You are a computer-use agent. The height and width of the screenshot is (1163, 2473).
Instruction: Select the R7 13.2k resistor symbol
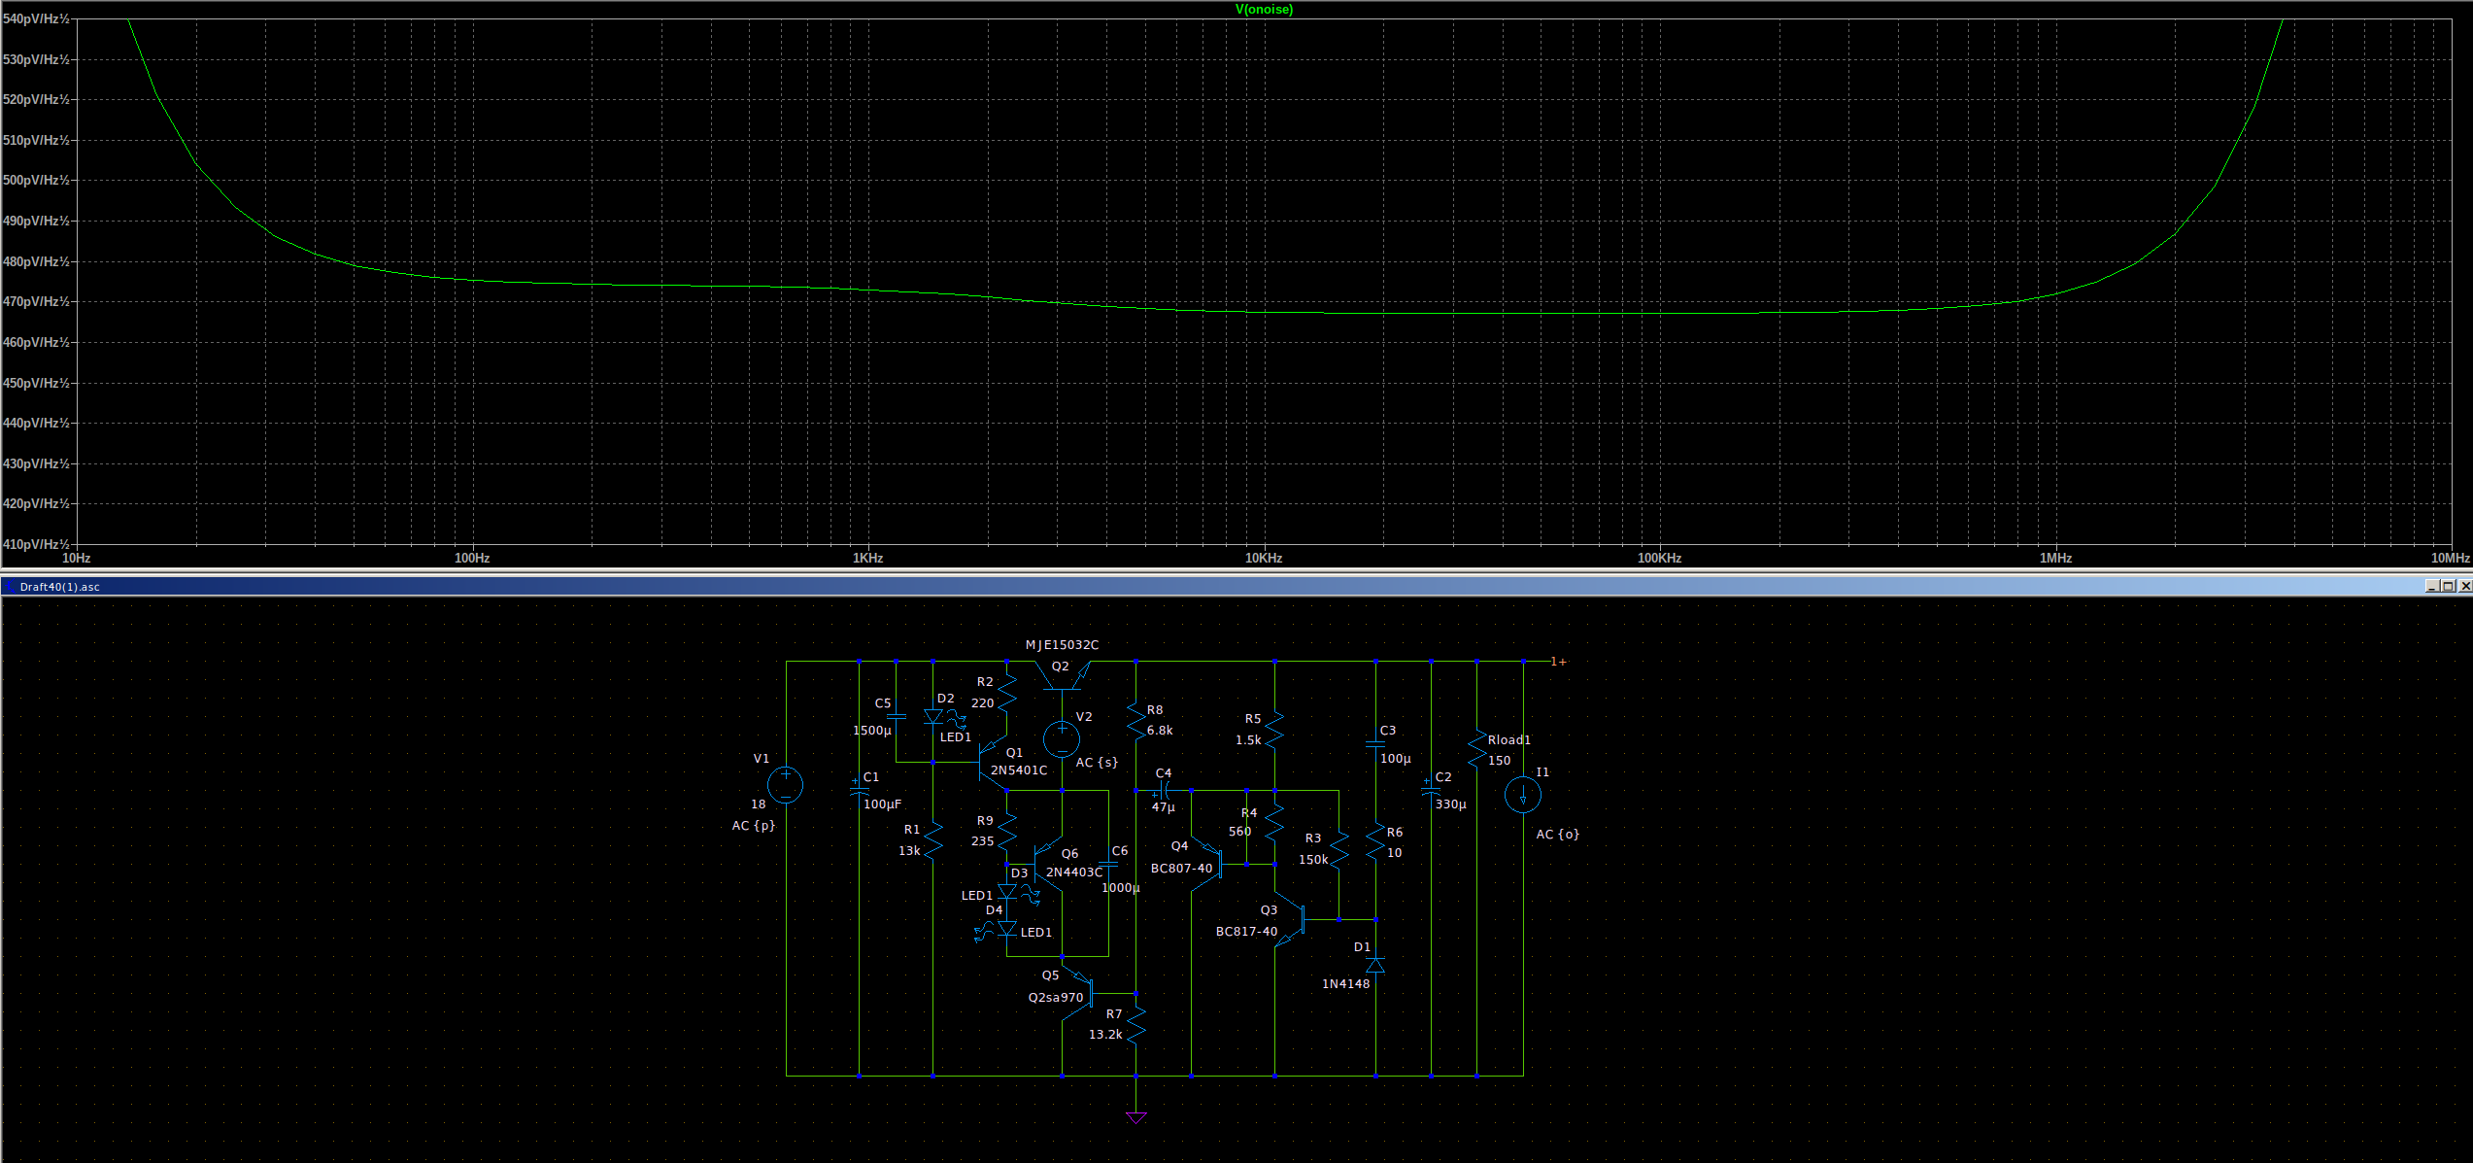tap(1135, 1023)
